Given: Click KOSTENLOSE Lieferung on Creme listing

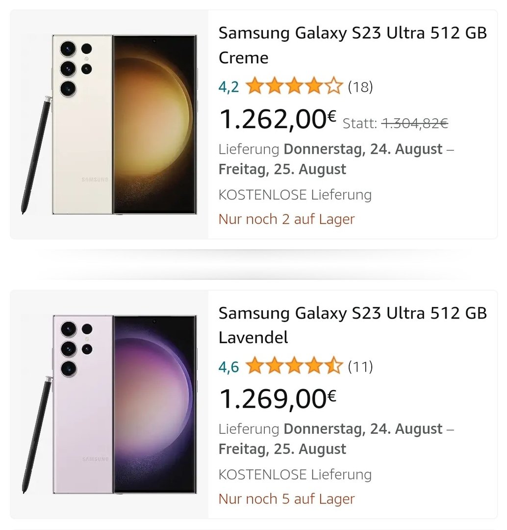Looking at the screenshot, I should pyautogui.click(x=295, y=195).
